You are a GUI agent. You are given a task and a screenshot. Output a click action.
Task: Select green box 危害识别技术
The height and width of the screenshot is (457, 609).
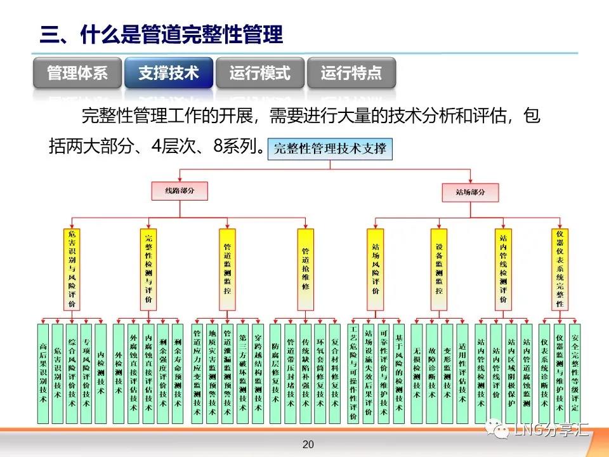pos(58,374)
